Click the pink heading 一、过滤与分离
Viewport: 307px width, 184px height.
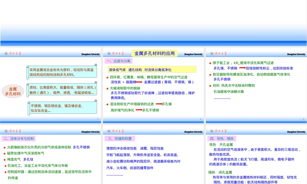119,61
